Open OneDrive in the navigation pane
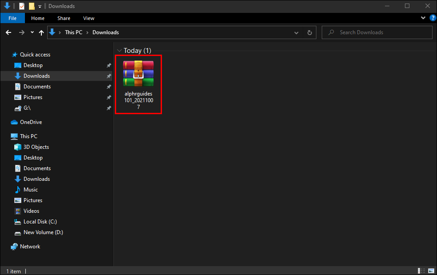This screenshot has height=275, width=437. (x=31, y=122)
